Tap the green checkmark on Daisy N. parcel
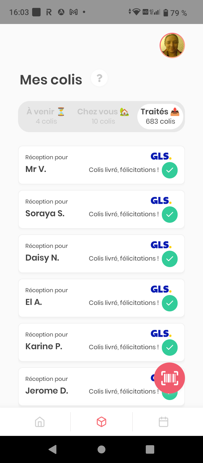 170,259
